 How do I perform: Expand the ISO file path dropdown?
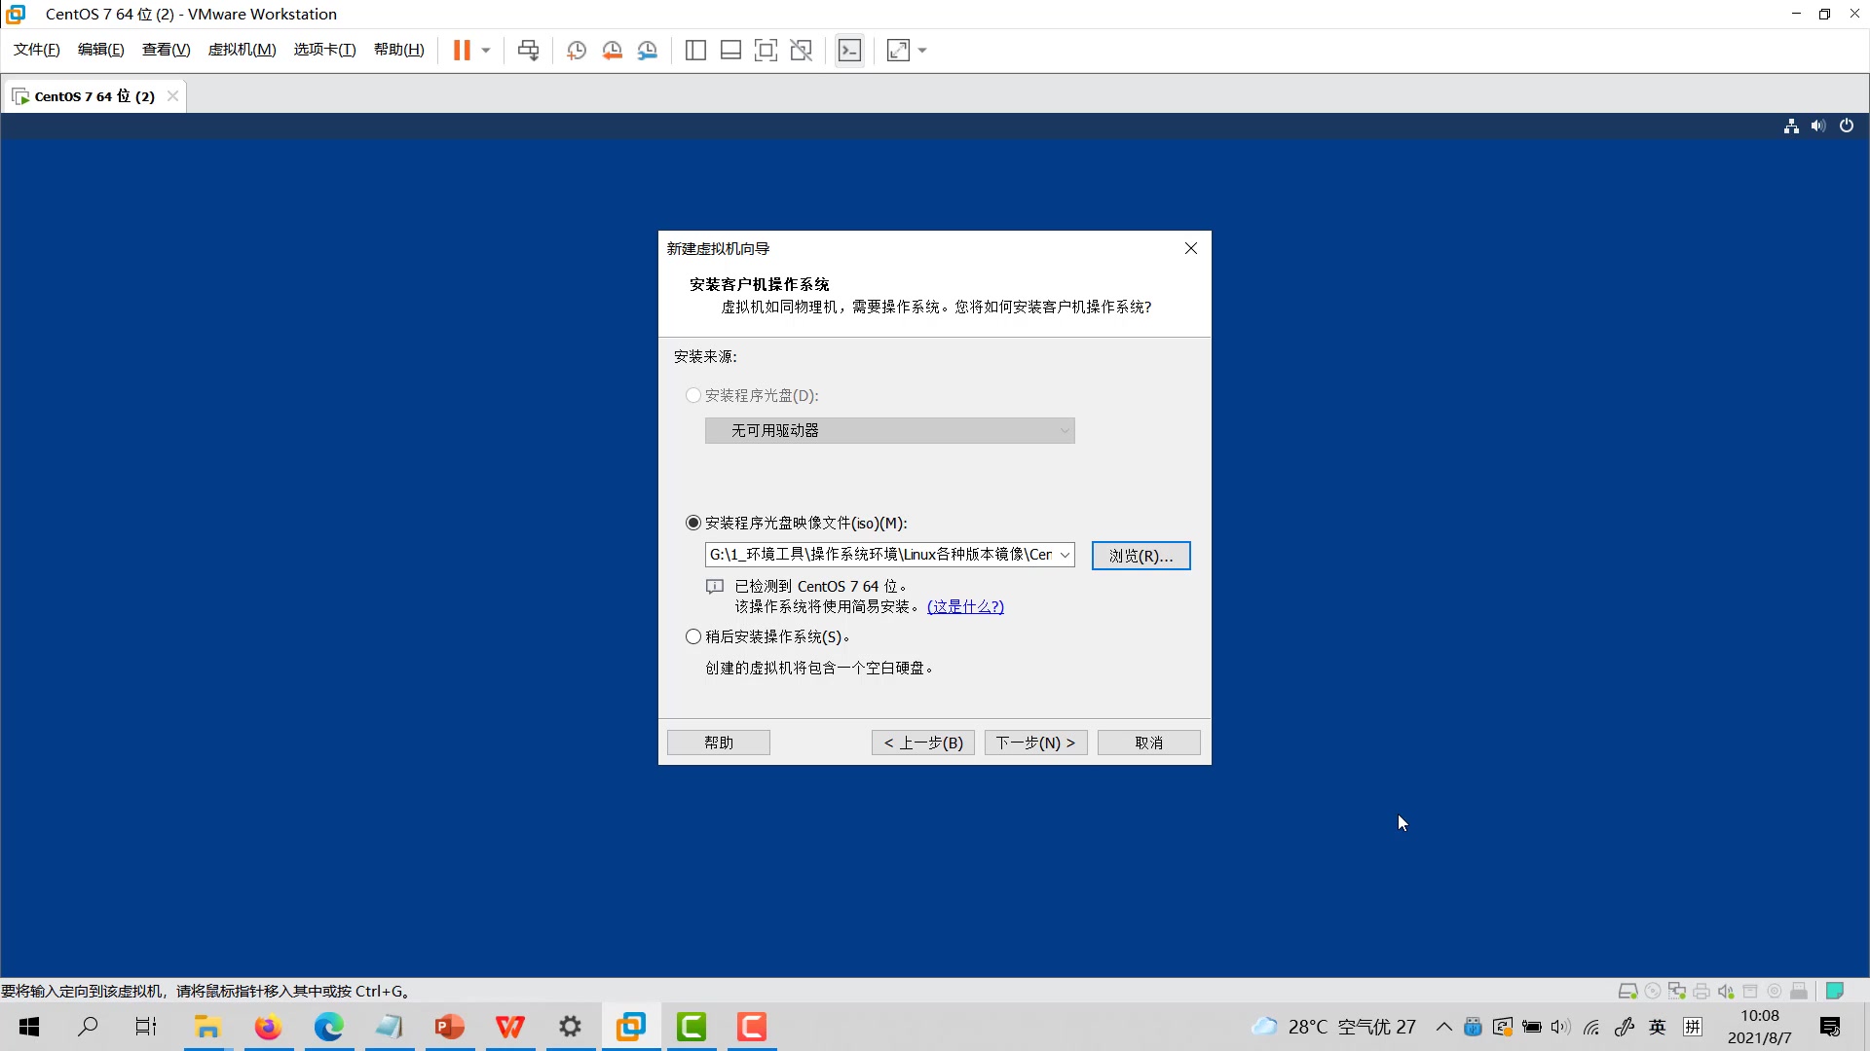(x=1065, y=555)
